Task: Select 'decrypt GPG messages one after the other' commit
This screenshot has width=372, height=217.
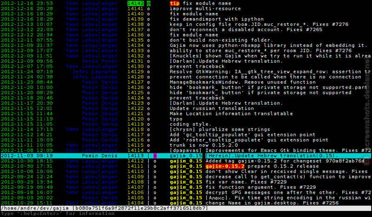Action: pyautogui.click(x=288, y=192)
